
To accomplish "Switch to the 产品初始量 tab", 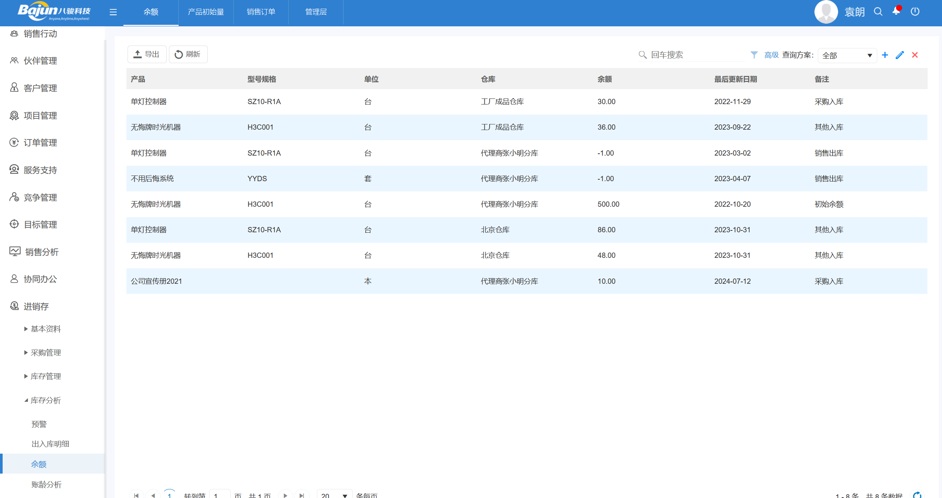I will [x=206, y=12].
